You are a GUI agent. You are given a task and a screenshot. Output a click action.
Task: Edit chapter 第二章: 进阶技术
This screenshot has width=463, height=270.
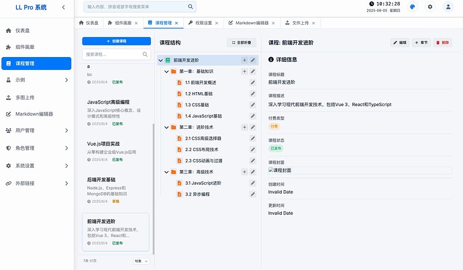[x=253, y=128]
